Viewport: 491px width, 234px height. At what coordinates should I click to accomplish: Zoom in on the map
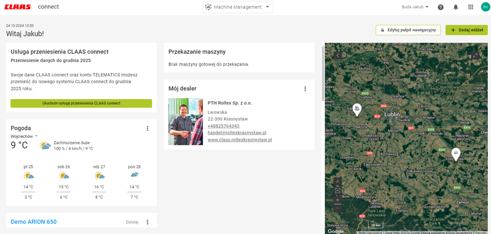[337, 200]
